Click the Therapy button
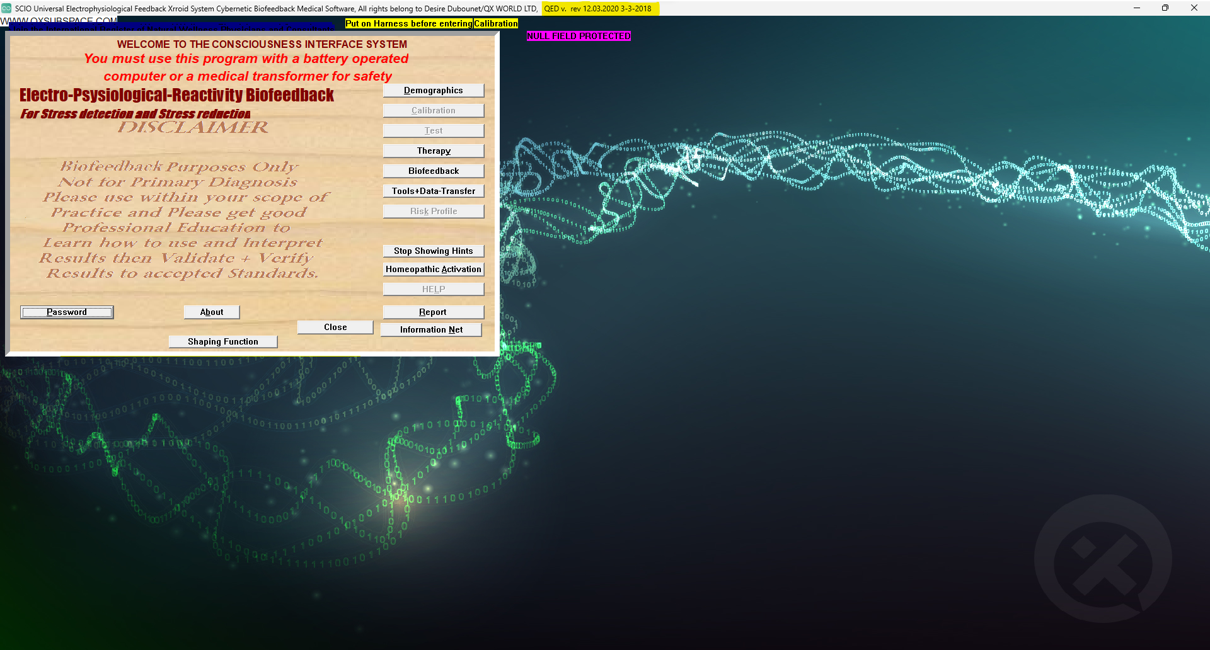The width and height of the screenshot is (1210, 650). click(433, 151)
